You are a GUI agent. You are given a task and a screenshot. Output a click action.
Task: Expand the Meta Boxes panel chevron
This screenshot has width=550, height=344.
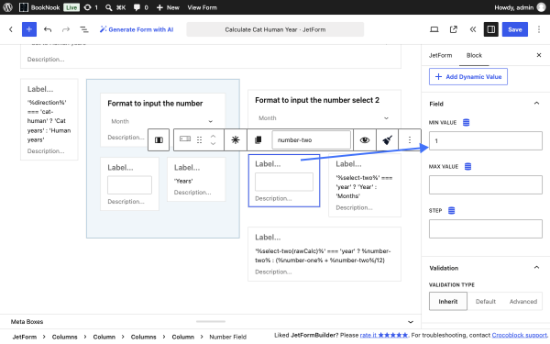tap(411, 322)
